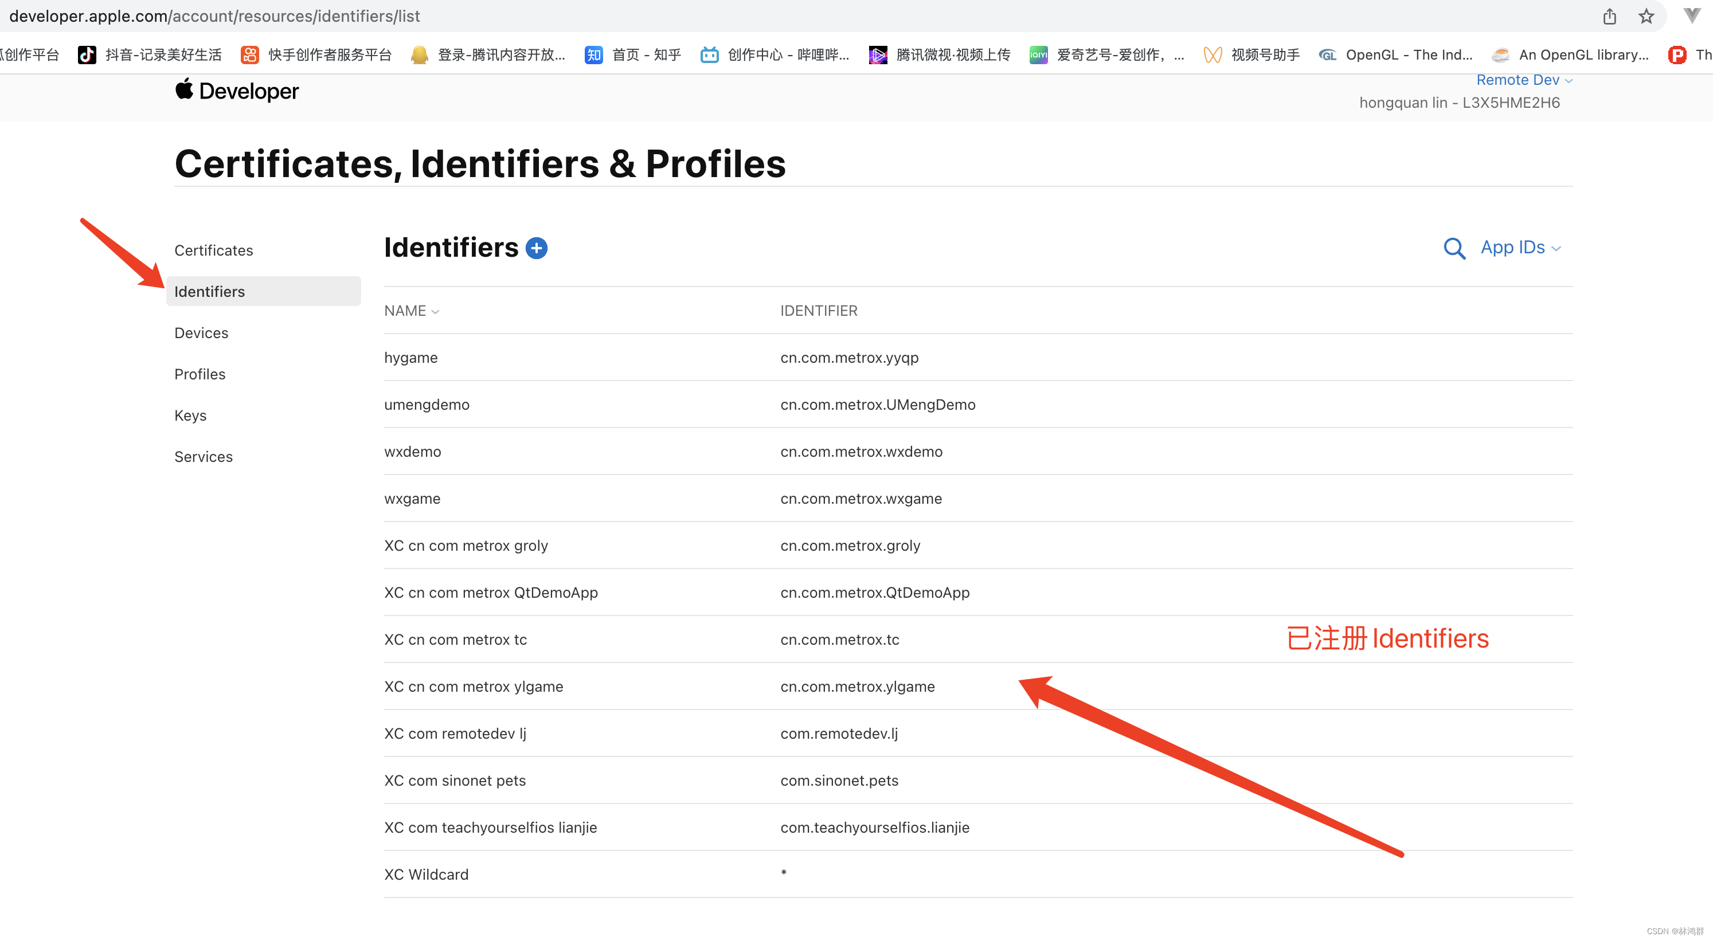Open the umengdemo identifier row
Image resolution: width=1713 pixels, height=941 pixels.
click(978, 405)
